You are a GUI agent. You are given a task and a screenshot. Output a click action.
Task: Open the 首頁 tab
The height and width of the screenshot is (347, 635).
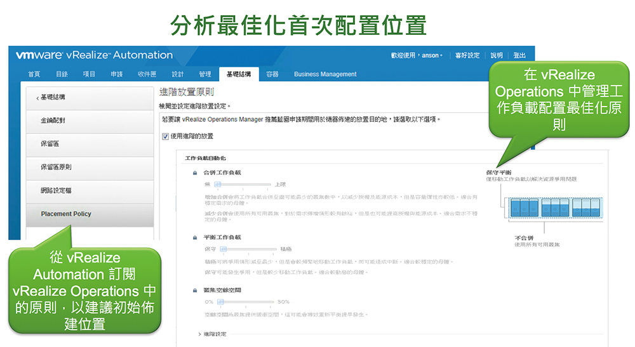[x=34, y=74]
